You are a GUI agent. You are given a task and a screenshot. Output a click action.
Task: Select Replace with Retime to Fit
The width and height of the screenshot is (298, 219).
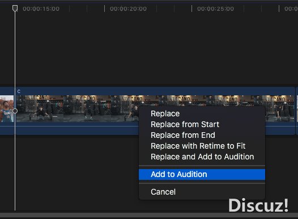coord(198,146)
